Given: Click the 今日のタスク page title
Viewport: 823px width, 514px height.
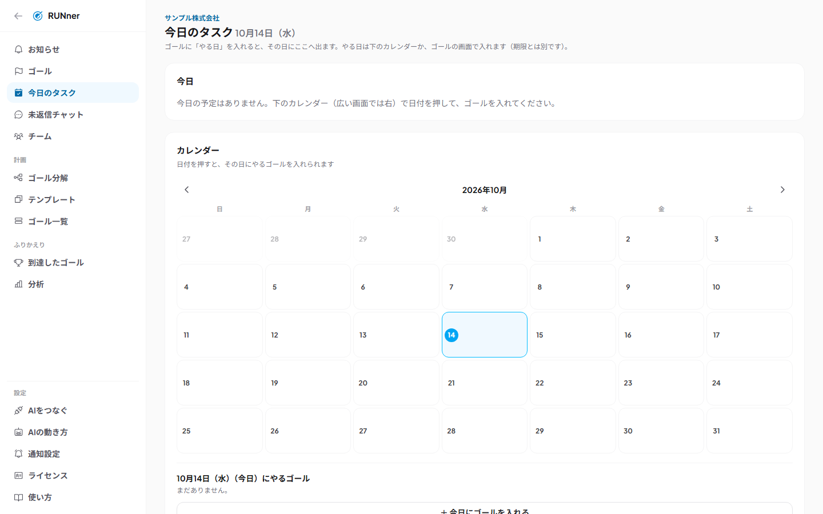Looking at the screenshot, I should pos(199,33).
